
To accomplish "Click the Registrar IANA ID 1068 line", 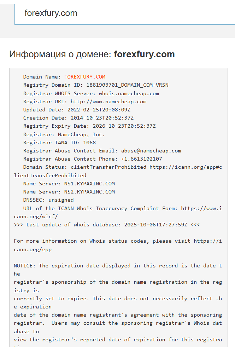I will coord(59,143).
